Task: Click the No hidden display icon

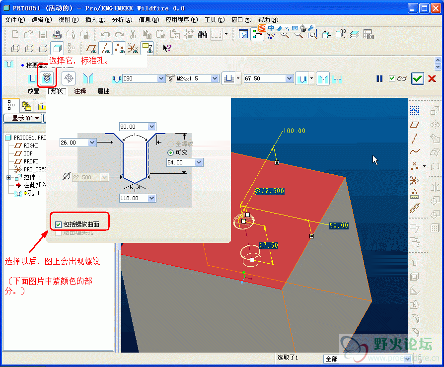Action: (43, 49)
